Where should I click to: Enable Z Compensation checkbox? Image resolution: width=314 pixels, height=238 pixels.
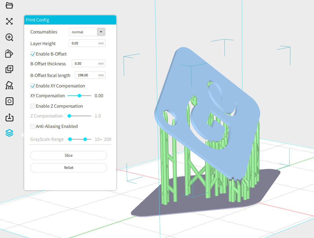pyautogui.click(x=33, y=106)
